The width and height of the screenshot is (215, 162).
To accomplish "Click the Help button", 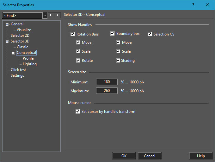I will coord(201,156).
